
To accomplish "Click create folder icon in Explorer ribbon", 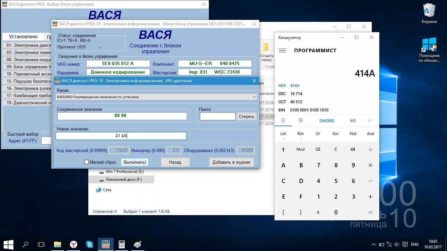I will click(266, 52).
